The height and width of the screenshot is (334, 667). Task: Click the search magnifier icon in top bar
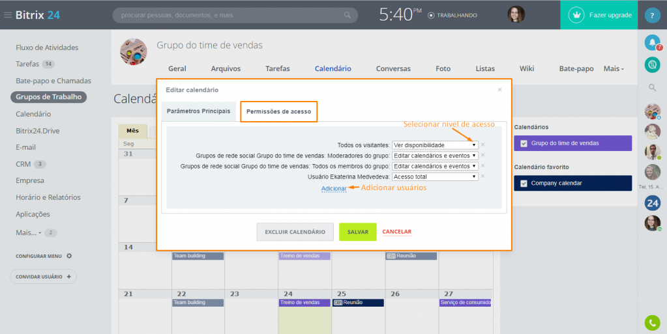click(348, 15)
